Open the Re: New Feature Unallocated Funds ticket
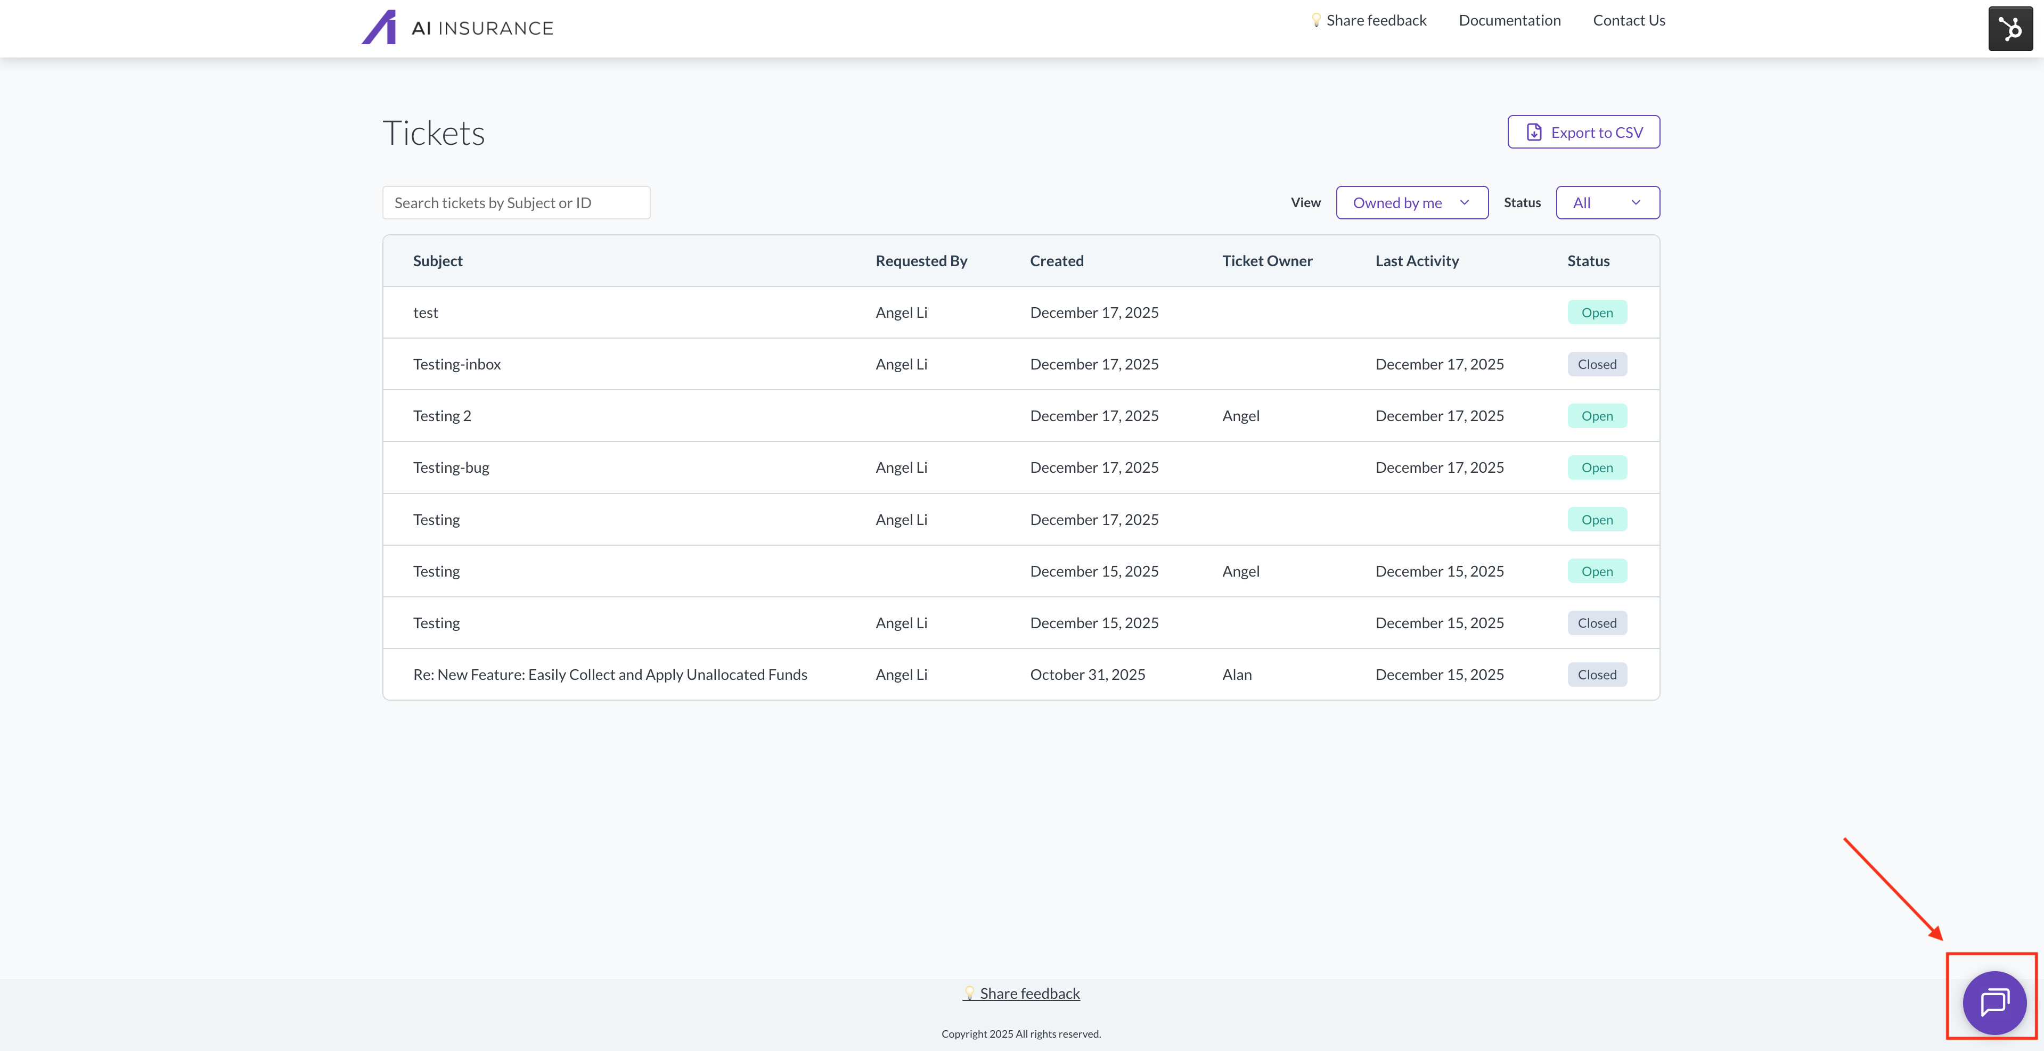 click(x=609, y=674)
